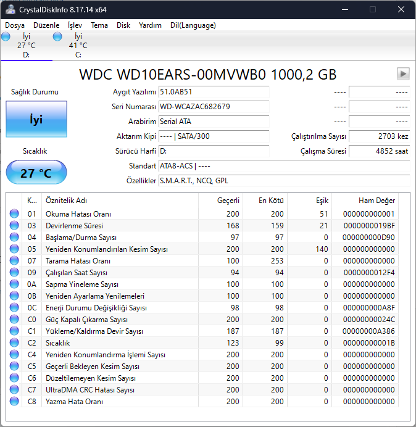The width and height of the screenshot is (416, 427).
Task: Click status icon for 0B Yeniden Ayarlama Yenilemeleri
Action: point(14,296)
